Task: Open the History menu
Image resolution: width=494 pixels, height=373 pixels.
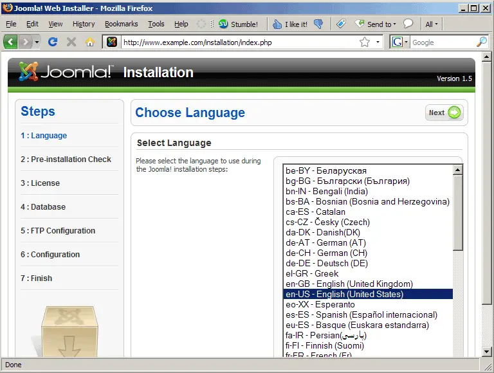Action: tap(84, 24)
